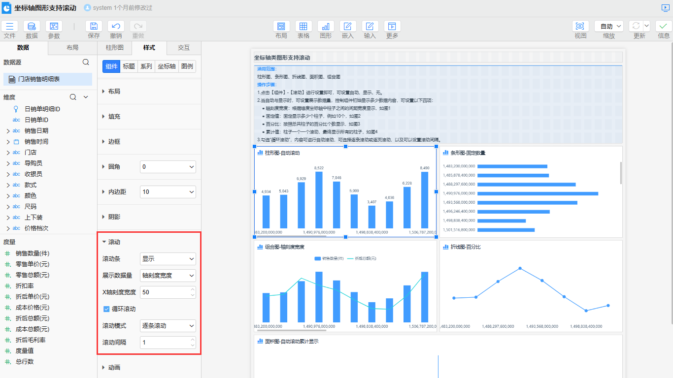The image size is (673, 378).
Task: Expand the 销售日期 dimension node
Action: click(8, 131)
